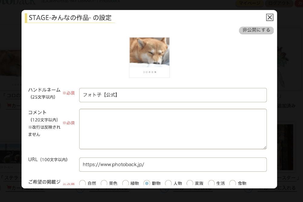Image resolution: width=303 pixels, height=202 pixels.
Task: Choose the 家族 genre radio button
Action: coord(190,183)
